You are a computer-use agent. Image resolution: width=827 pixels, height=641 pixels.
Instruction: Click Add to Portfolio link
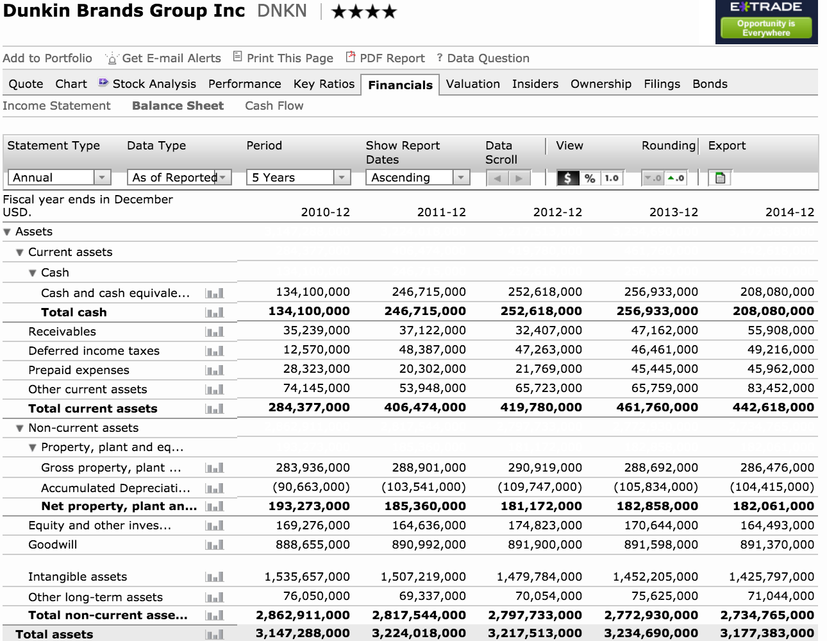47,58
